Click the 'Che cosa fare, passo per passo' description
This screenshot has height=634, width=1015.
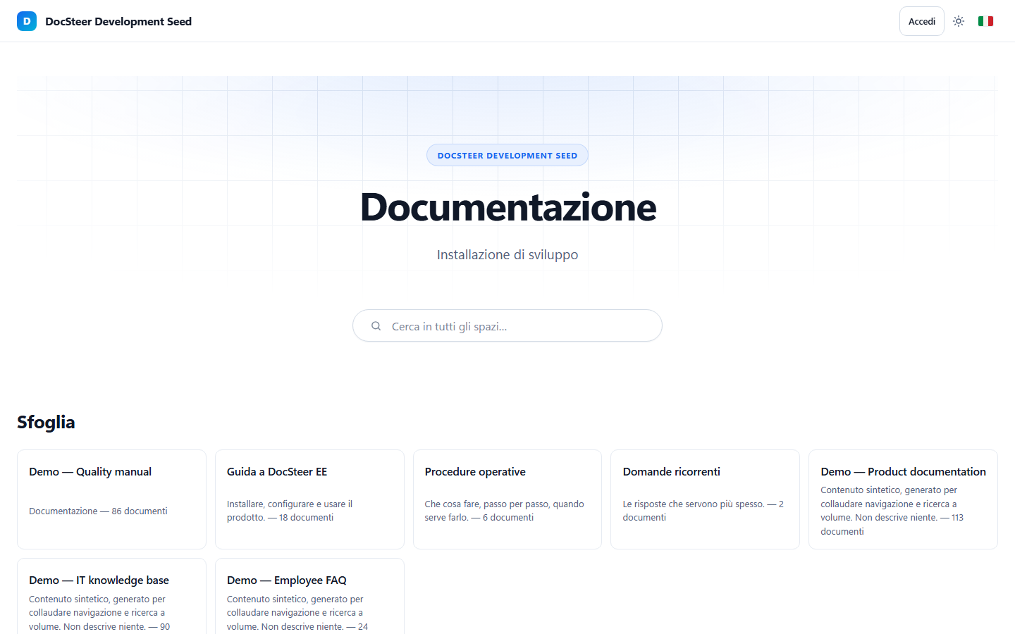tap(504, 511)
